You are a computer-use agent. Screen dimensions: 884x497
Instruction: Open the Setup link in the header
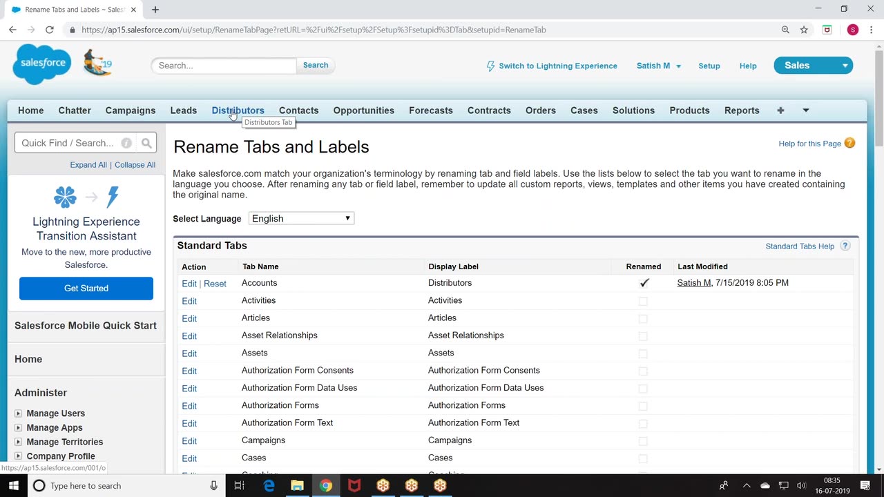[709, 66]
